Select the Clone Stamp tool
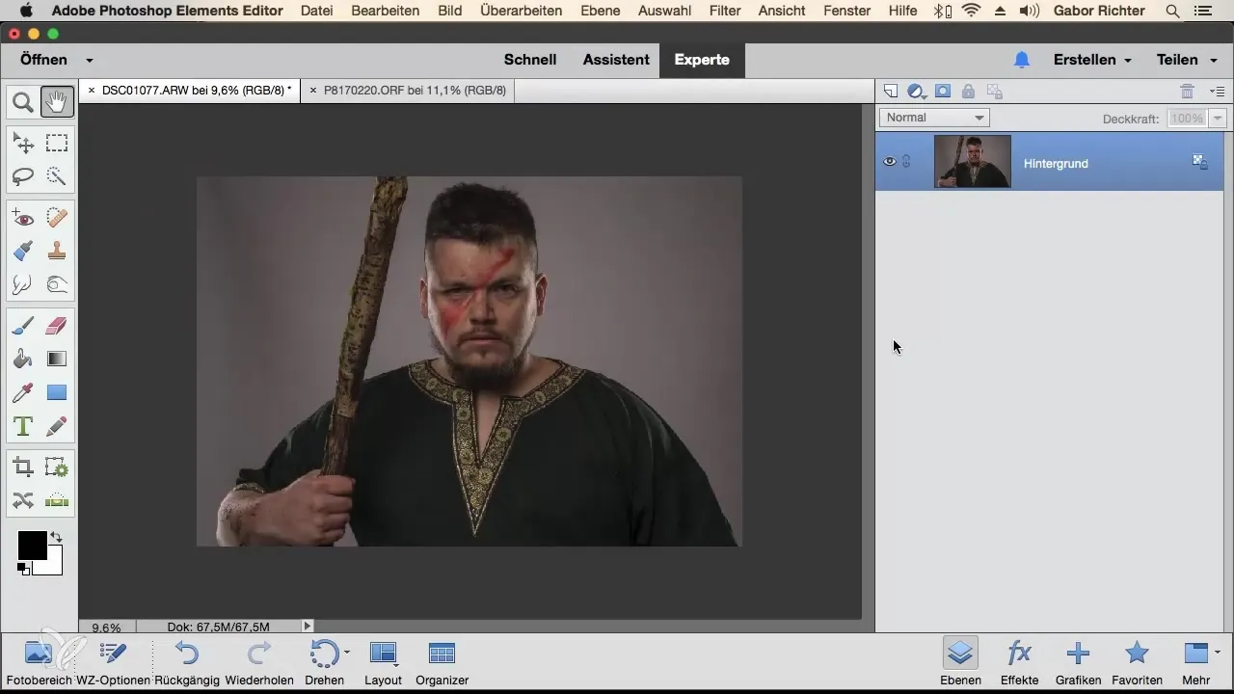 [x=57, y=252]
